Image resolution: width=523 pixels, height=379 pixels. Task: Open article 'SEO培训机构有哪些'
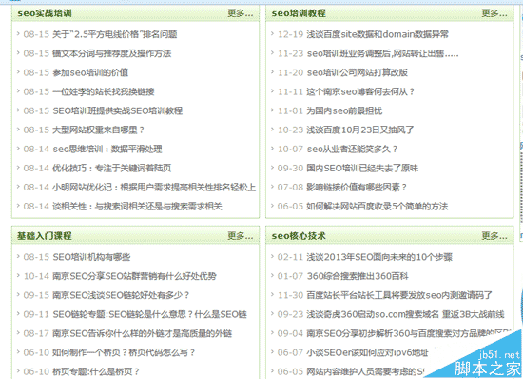[x=91, y=257]
